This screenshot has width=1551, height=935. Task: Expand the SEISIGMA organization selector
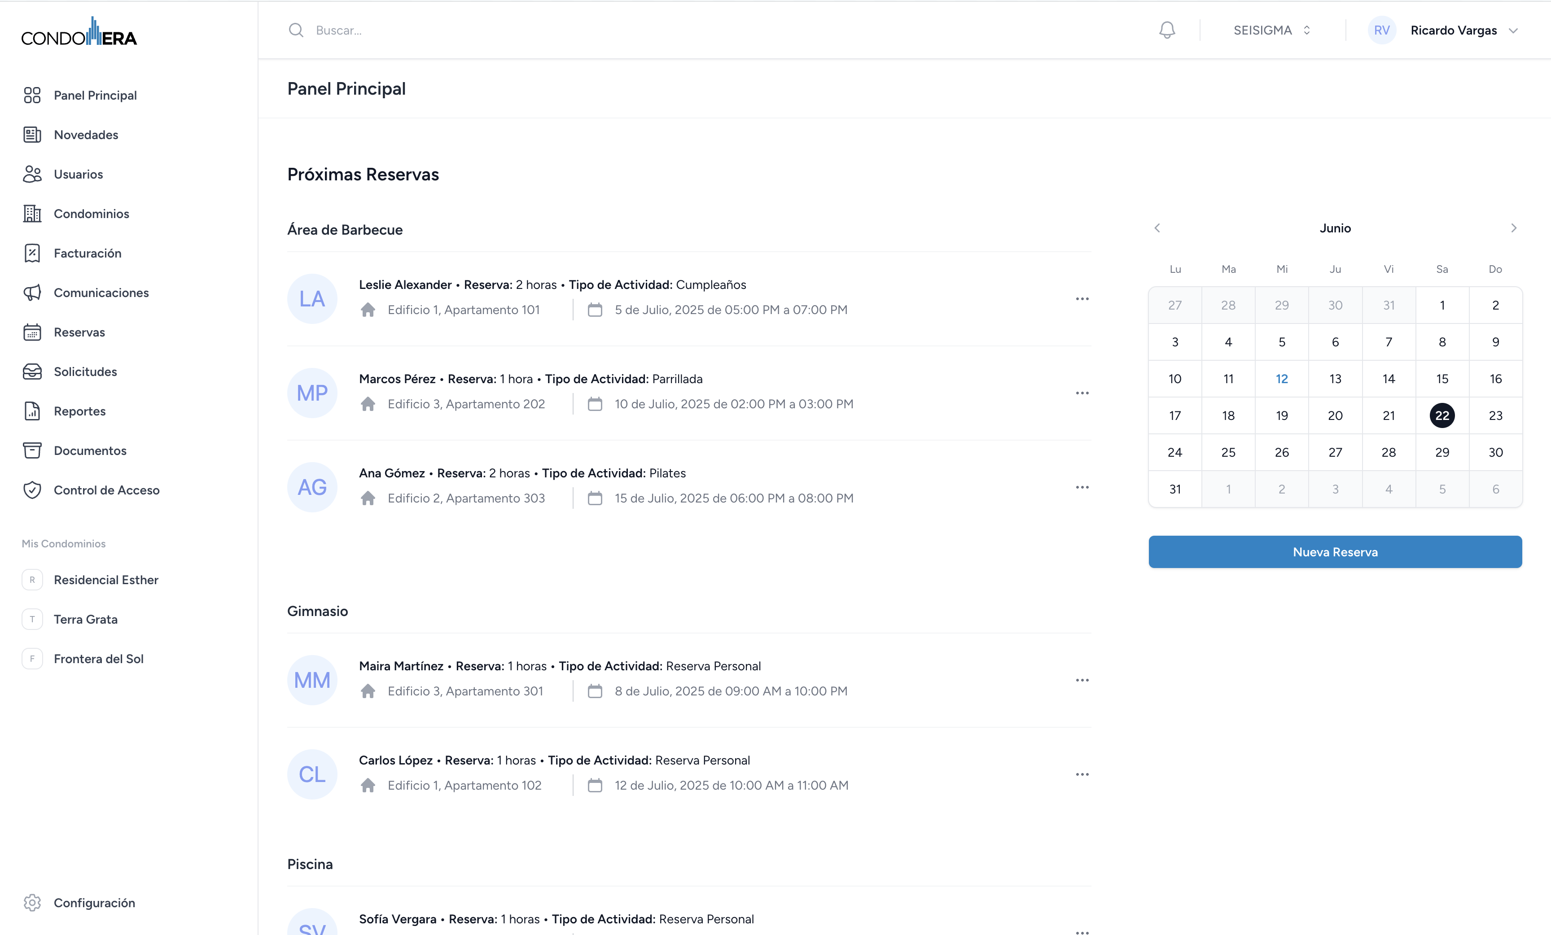click(x=1271, y=30)
